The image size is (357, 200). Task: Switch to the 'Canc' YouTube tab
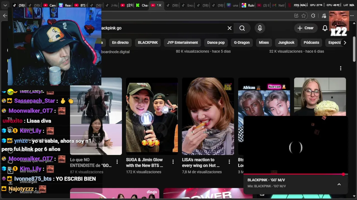click(x=50, y=5)
